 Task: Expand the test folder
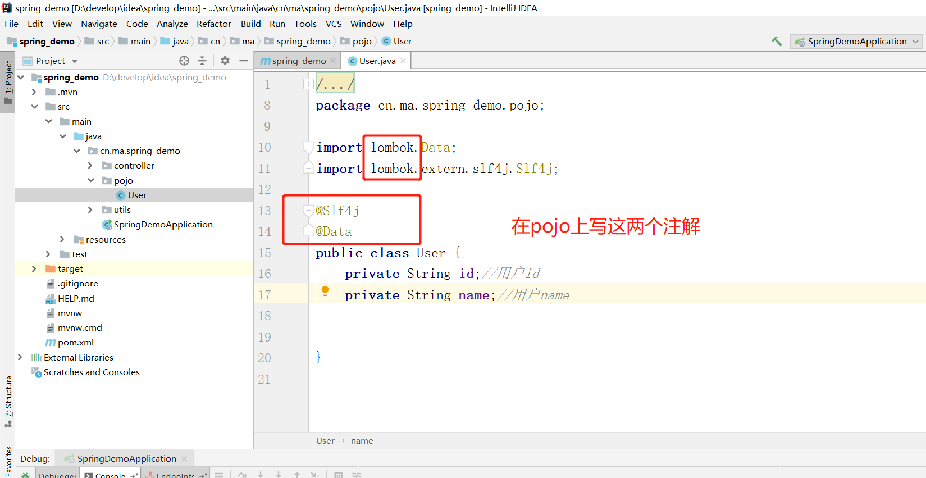point(48,254)
